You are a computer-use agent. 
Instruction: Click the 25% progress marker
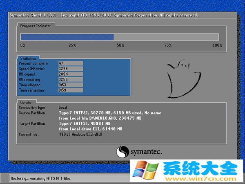(x=72, y=45)
